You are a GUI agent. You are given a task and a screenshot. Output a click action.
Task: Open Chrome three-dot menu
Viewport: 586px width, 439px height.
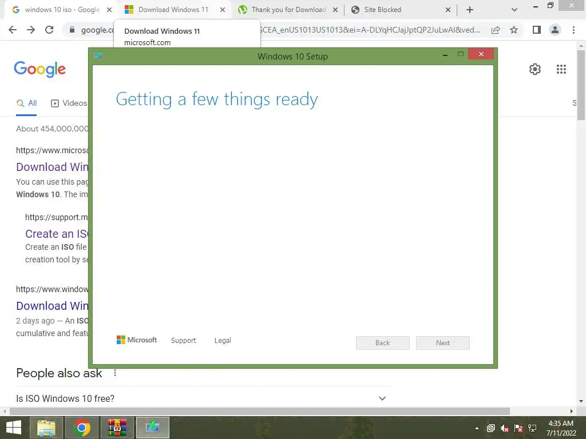tap(573, 30)
